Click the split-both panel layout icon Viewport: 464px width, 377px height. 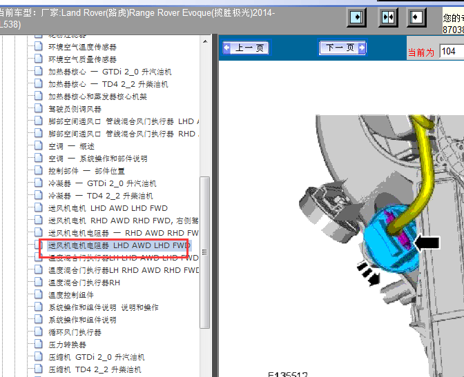tap(388, 17)
